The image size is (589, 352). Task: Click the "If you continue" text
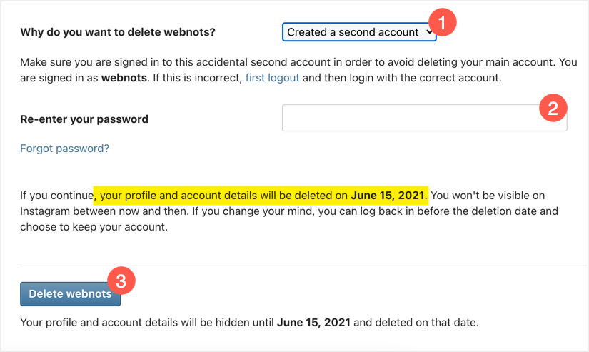pyautogui.click(x=56, y=195)
